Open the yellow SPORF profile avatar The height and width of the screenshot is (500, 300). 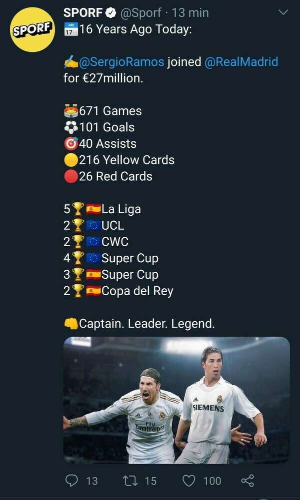pos(33,29)
